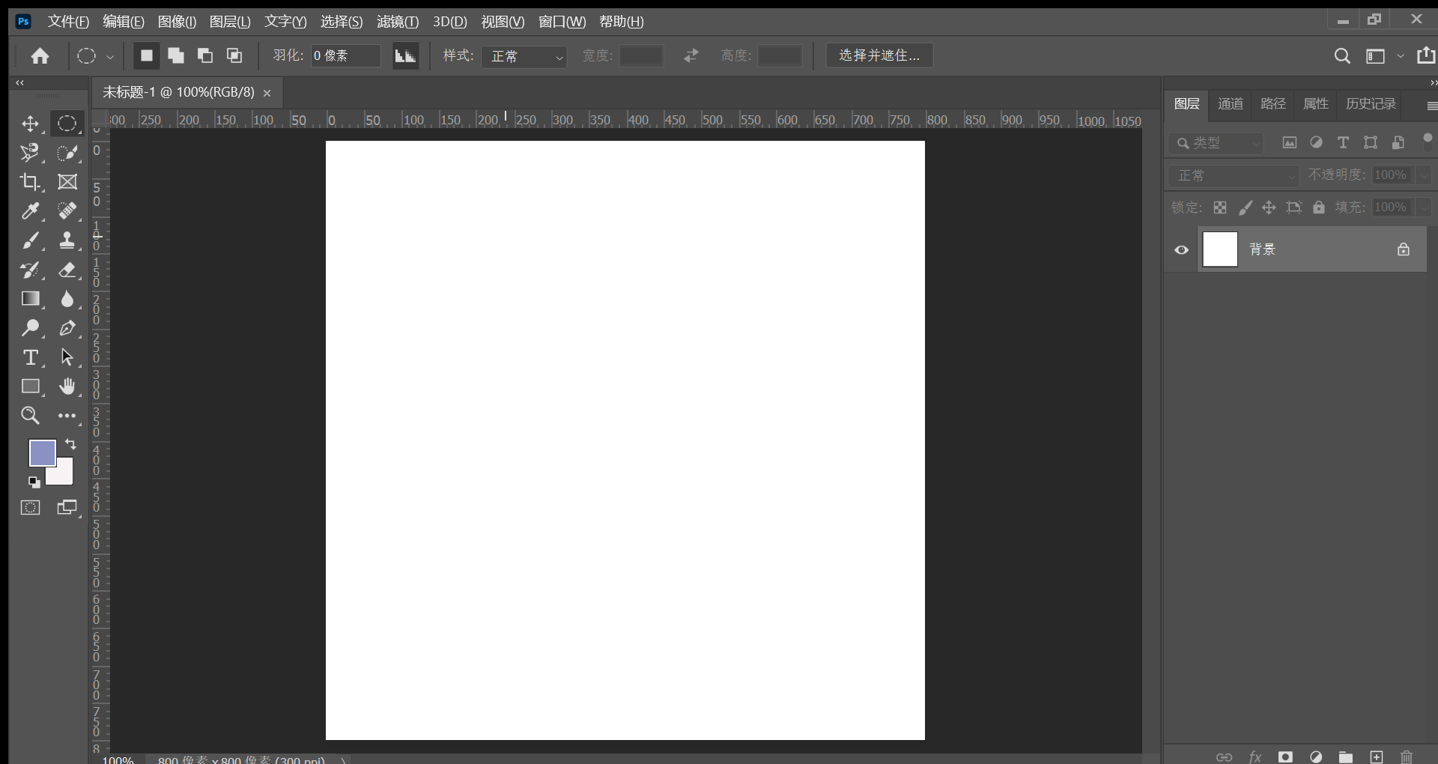Reset default foreground and background colors
This screenshot has height=764, width=1438.
pyautogui.click(x=34, y=482)
